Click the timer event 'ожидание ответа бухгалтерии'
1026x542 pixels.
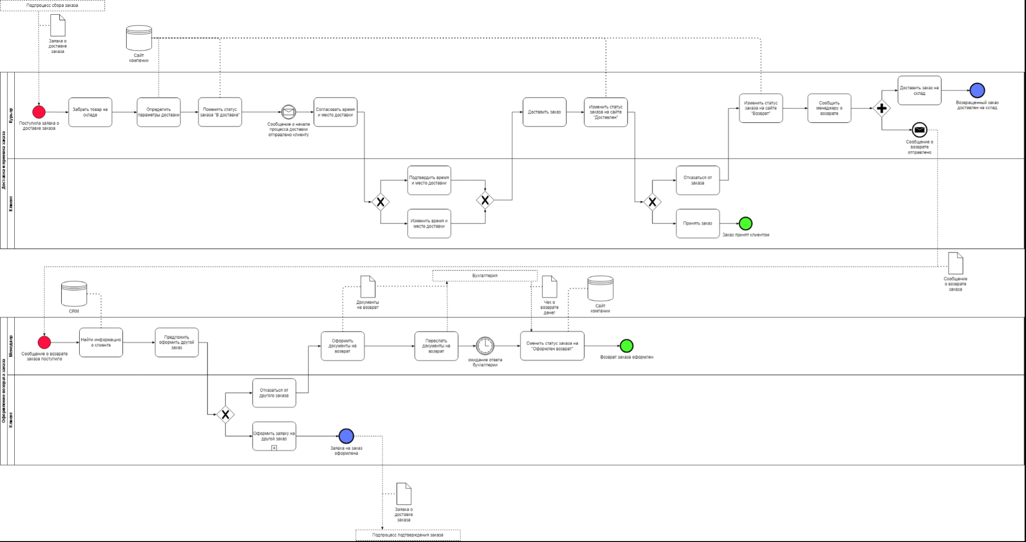click(485, 346)
